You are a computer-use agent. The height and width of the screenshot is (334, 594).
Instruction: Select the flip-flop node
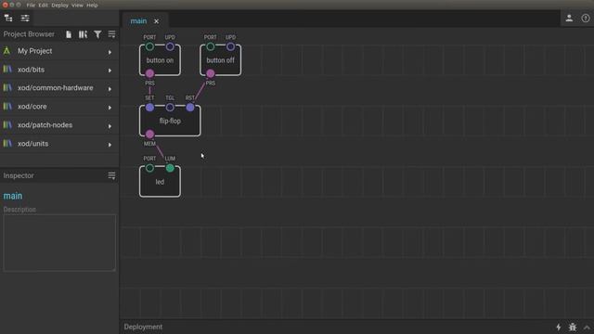170,121
